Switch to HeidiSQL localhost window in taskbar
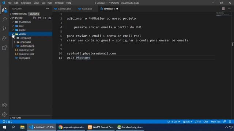This screenshot has height=131, width=234. tap(130, 127)
